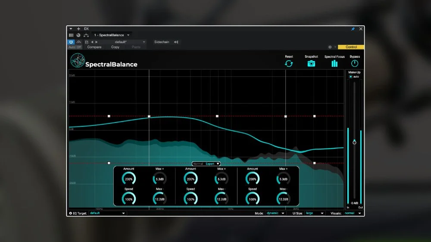Click the preset file page icon
Screen dimensions: 431x242
pyautogui.click(x=87, y=42)
